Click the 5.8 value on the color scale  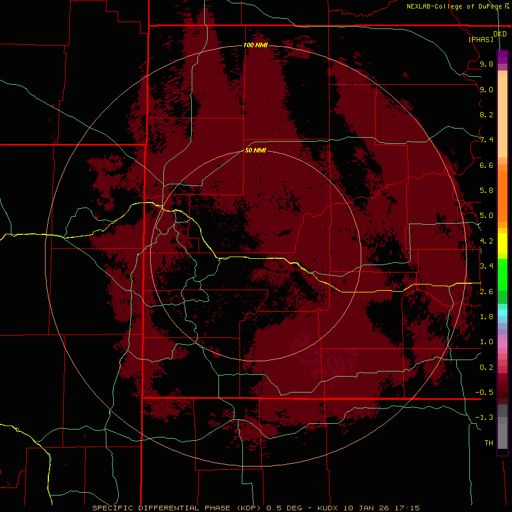coord(486,191)
